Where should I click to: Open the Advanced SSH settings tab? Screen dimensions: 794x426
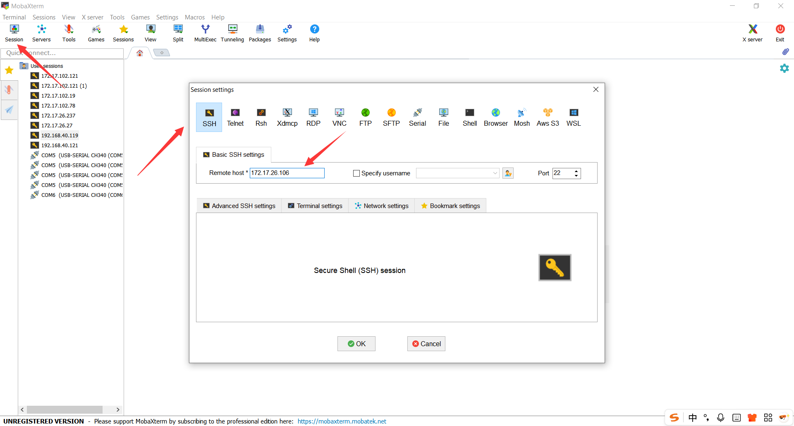pos(239,206)
